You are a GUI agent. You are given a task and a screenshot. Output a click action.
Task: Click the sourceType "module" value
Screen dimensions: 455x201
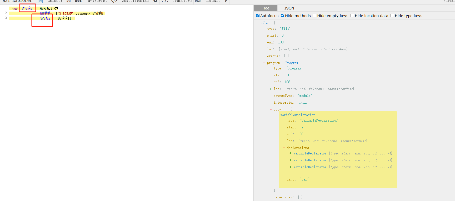pos(305,96)
